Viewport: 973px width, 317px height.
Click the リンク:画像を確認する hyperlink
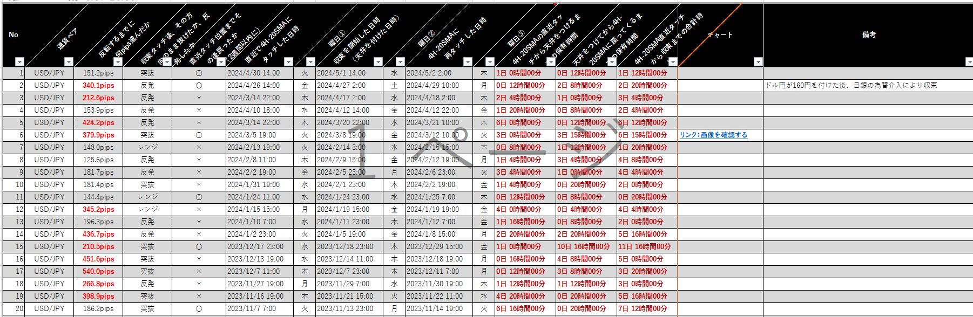point(713,135)
